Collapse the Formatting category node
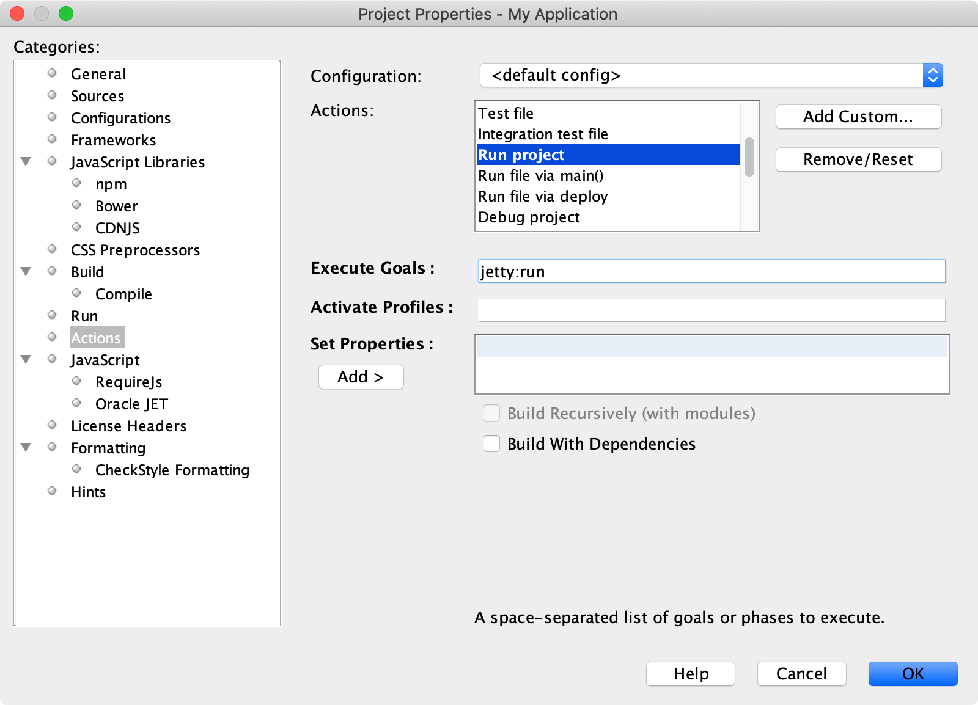This screenshot has width=978, height=705. pyautogui.click(x=26, y=448)
